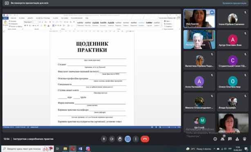
Task: Open the three-dot more options menu
Action: [136, 139]
